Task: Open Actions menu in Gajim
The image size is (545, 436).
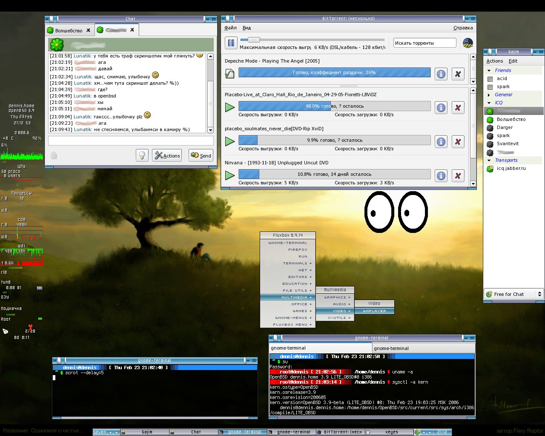Action: [x=495, y=61]
